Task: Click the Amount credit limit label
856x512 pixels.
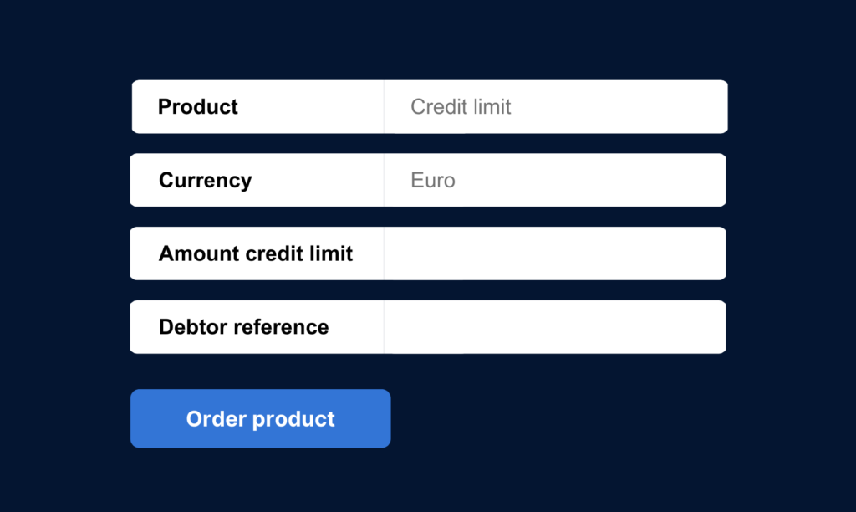Action: 256,253
